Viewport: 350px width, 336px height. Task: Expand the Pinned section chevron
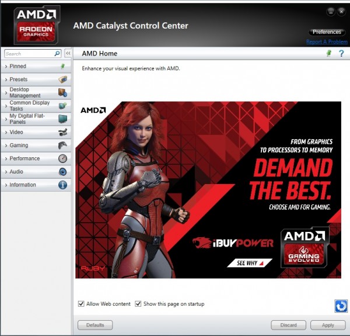[6, 67]
